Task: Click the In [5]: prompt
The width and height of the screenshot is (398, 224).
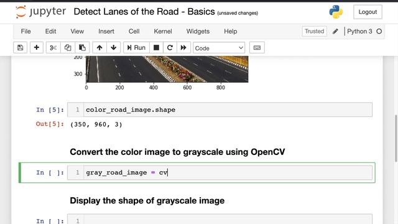Action: tap(50, 110)
